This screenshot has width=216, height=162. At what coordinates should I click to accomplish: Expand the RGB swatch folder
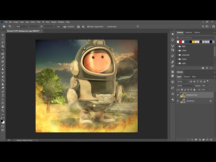(177, 46)
